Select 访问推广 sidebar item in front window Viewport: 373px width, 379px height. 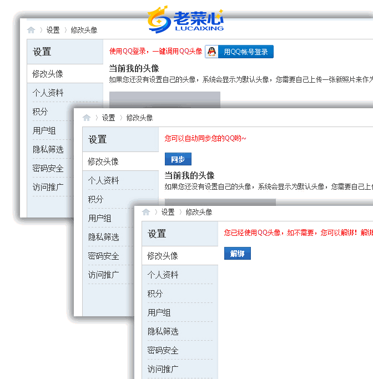click(163, 369)
